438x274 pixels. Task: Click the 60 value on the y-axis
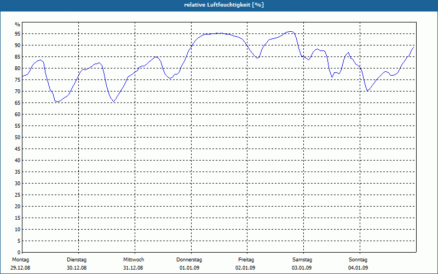click(x=18, y=115)
